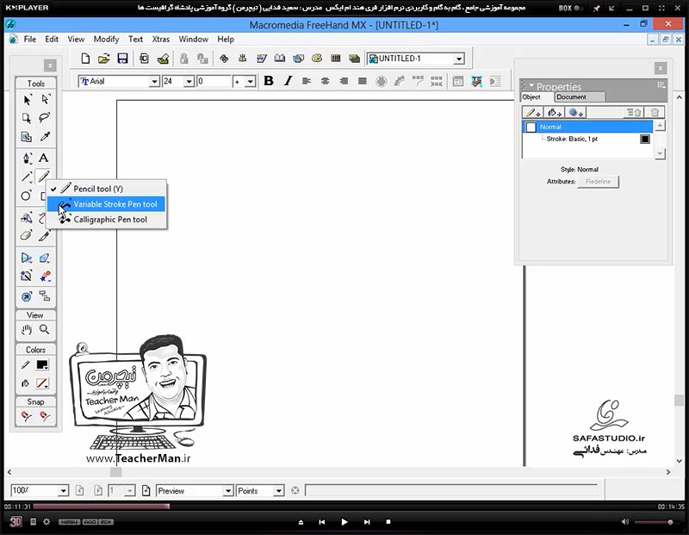This screenshot has width=689, height=535.
Task: Open the Modify menu
Action: tap(106, 39)
